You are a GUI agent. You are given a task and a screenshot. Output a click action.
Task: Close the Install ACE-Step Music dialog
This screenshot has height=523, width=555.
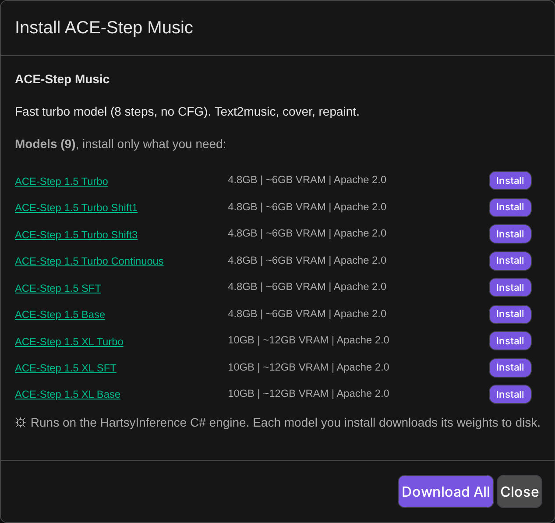coord(520,491)
